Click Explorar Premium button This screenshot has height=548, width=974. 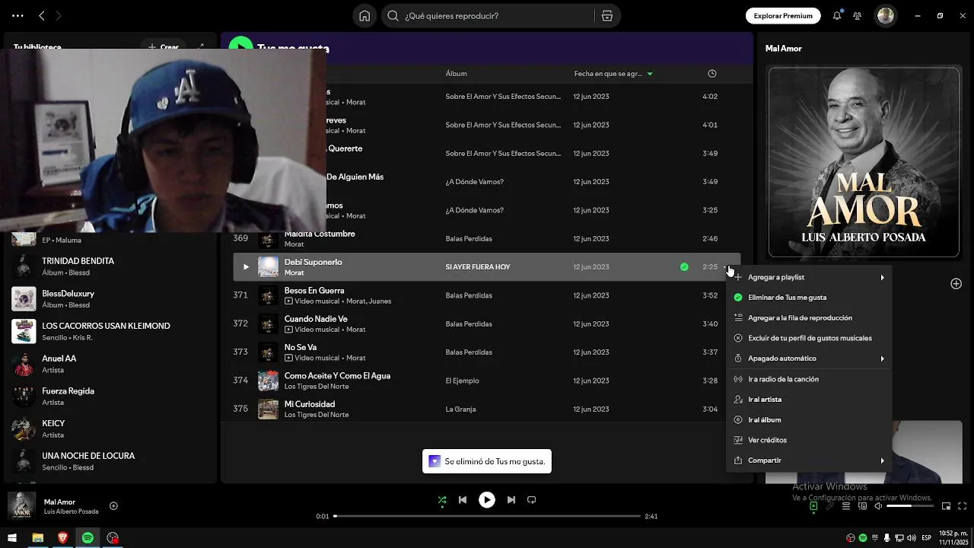[783, 15]
